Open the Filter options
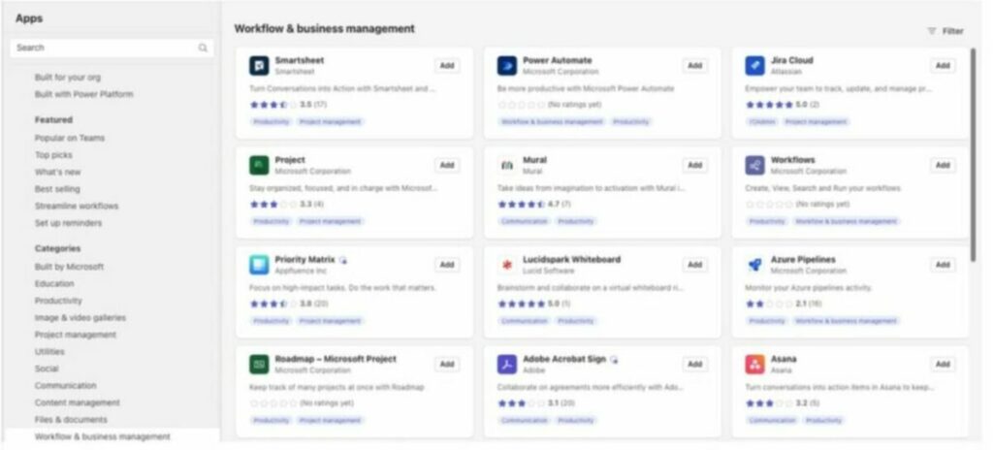Viewport: 993px width, 450px height. pos(945,31)
